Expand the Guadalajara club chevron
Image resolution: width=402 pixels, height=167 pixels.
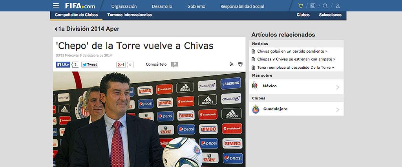coord(338,110)
